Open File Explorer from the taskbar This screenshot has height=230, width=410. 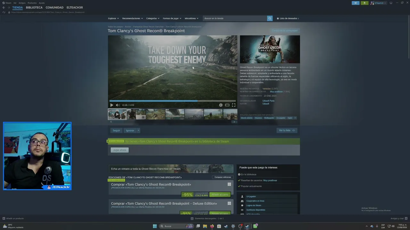coord(205,226)
